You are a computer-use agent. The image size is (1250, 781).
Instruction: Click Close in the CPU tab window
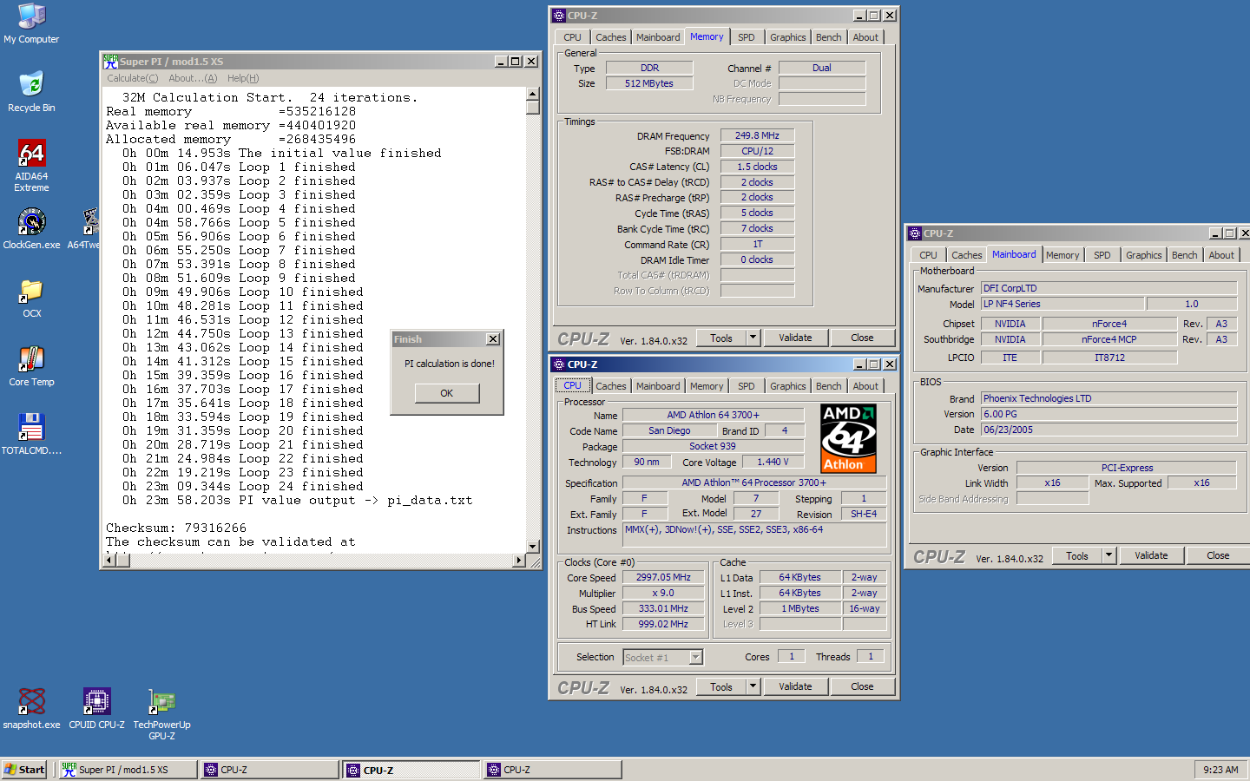click(x=862, y=687)
